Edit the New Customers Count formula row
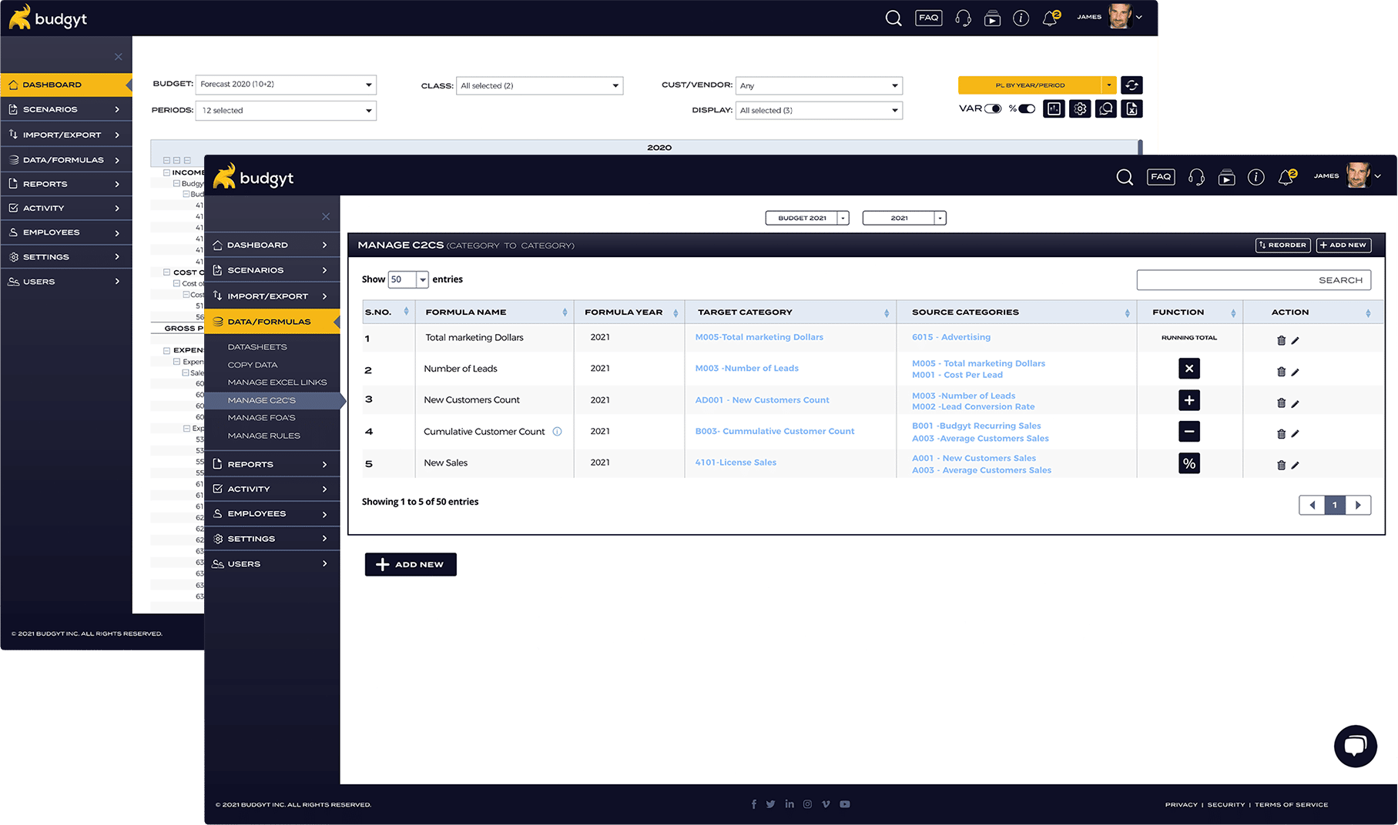Image resolution: width=1398 pixels, height=825 pixels. pyautogui.click(x=1295, y=403)
